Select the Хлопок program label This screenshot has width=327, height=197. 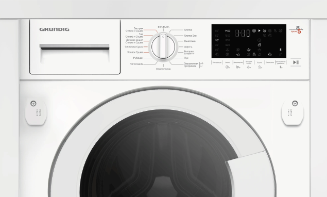[x=188, y=30]
